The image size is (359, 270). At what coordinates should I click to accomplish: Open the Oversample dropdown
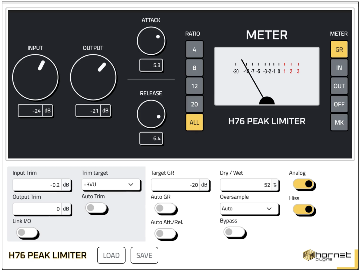click(x=249, y=209)
